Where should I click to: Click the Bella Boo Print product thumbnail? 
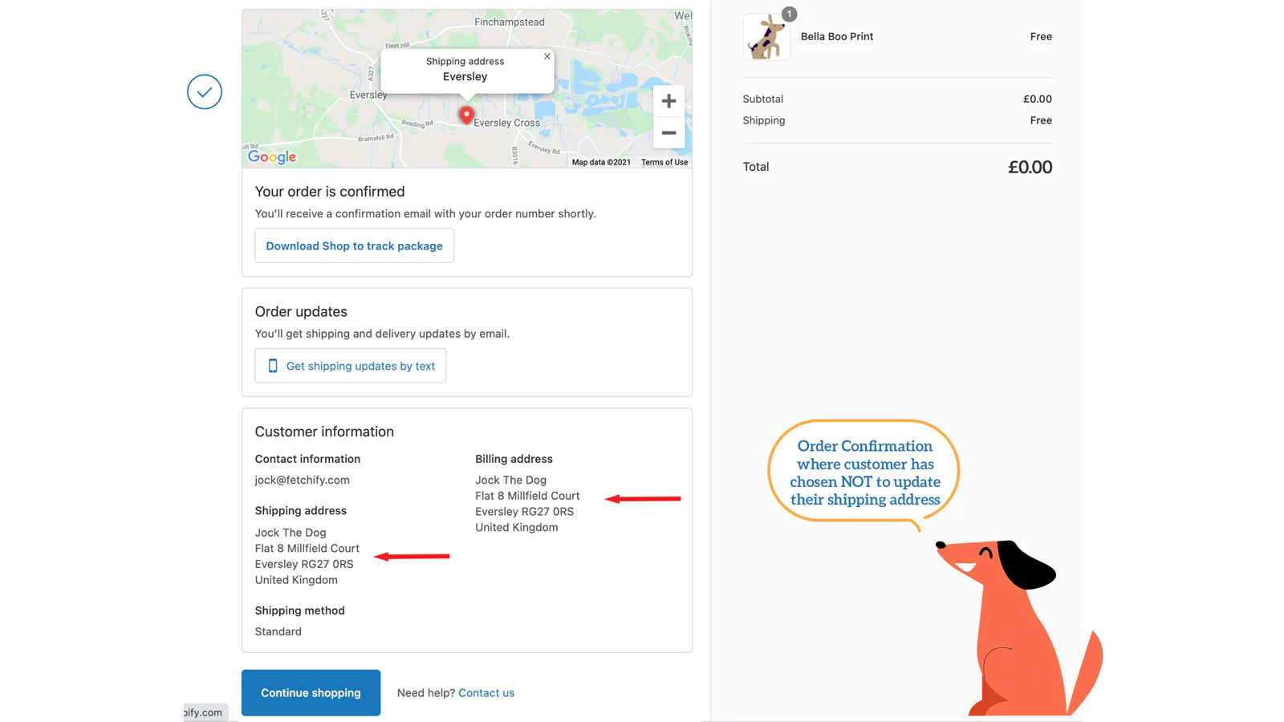tap(766, 38)
